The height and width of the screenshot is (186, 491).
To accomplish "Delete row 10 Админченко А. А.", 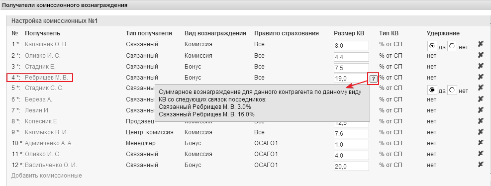I will click(481, 143).
